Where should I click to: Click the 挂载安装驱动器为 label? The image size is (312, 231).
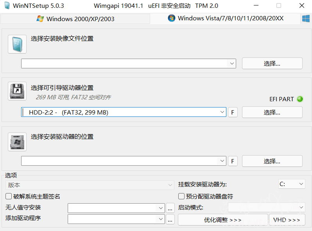203,184
